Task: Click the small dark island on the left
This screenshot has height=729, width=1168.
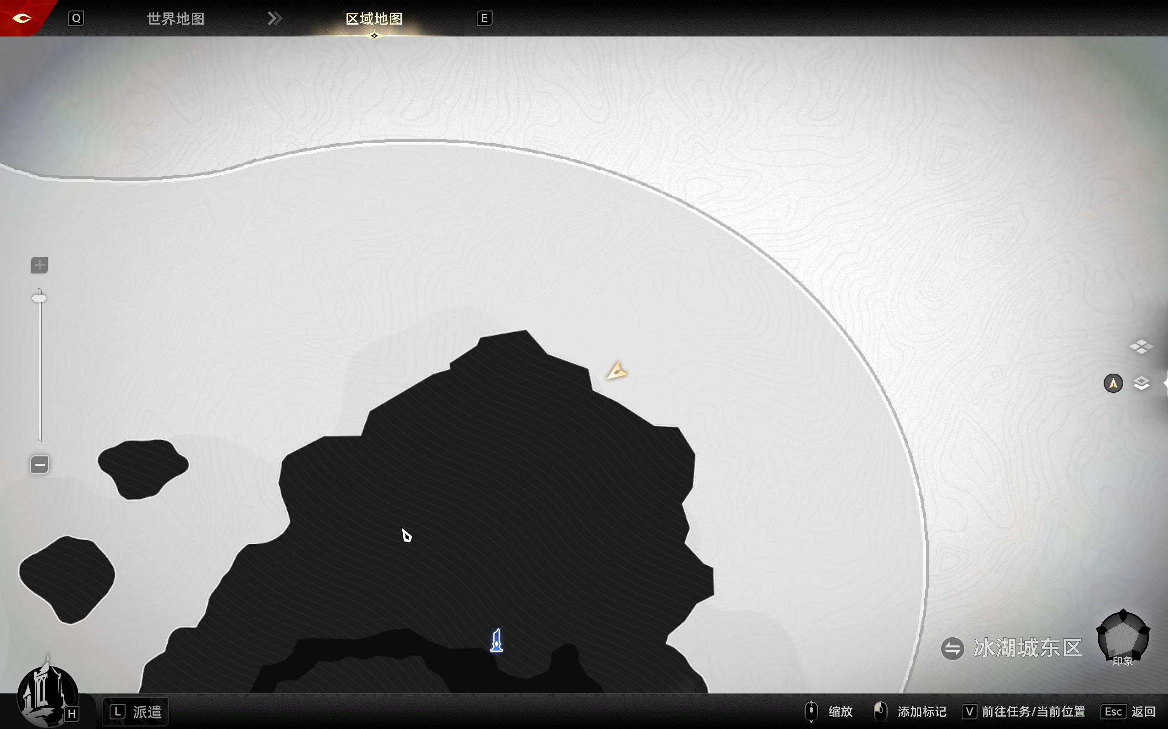Action: 143,468
